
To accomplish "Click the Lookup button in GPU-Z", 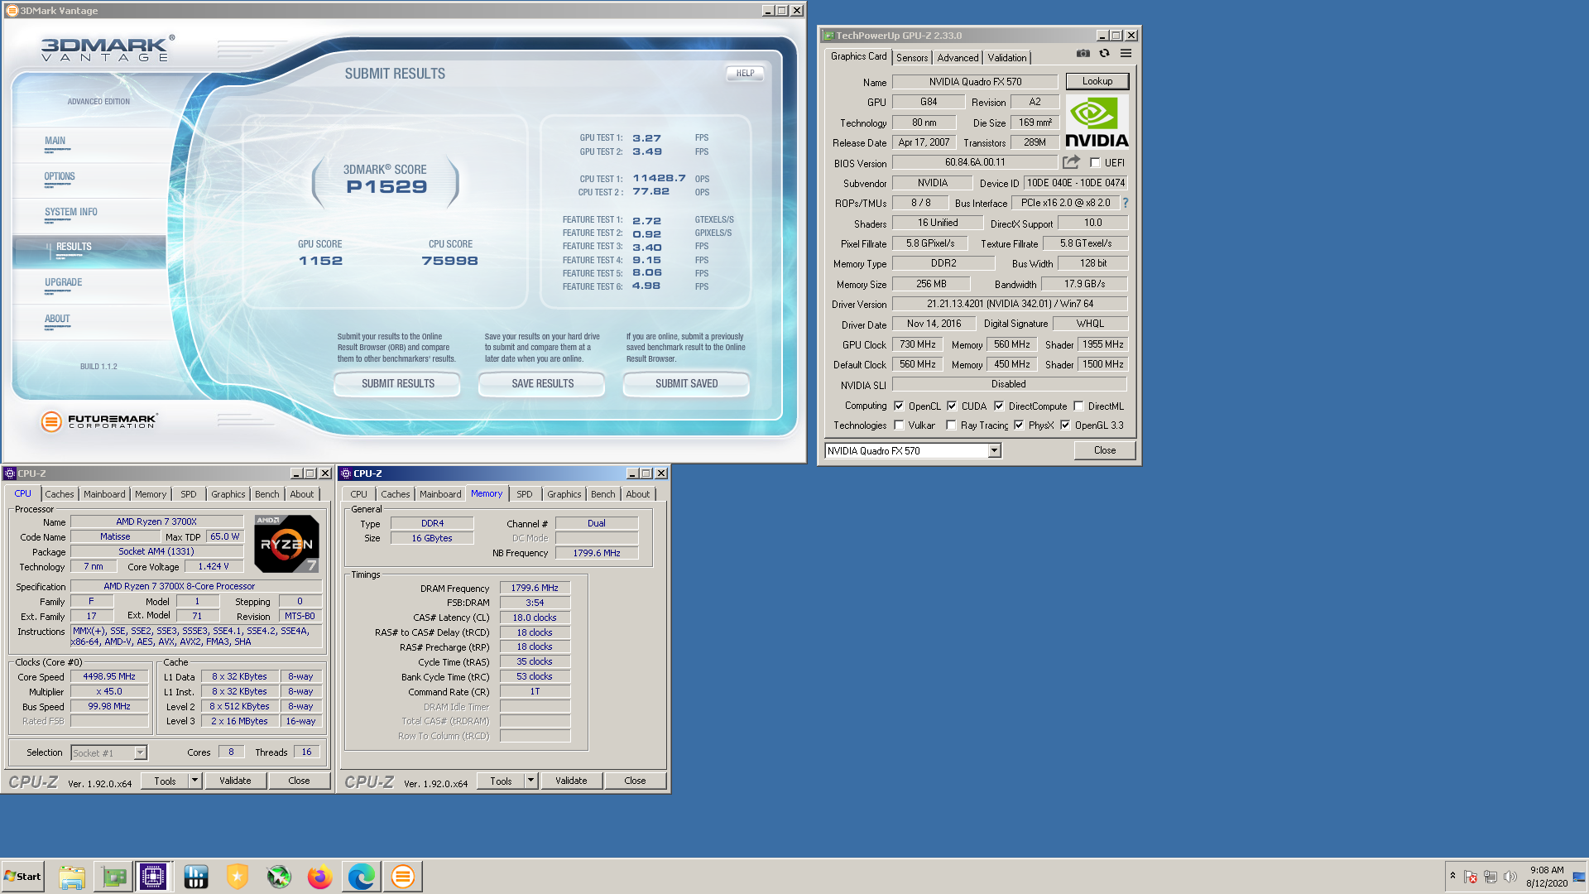I will click(1097, 81).
